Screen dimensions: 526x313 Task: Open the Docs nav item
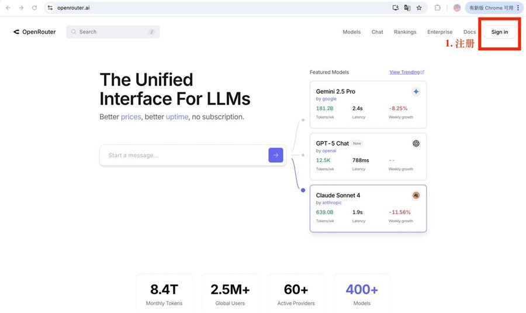coord(470,32)
